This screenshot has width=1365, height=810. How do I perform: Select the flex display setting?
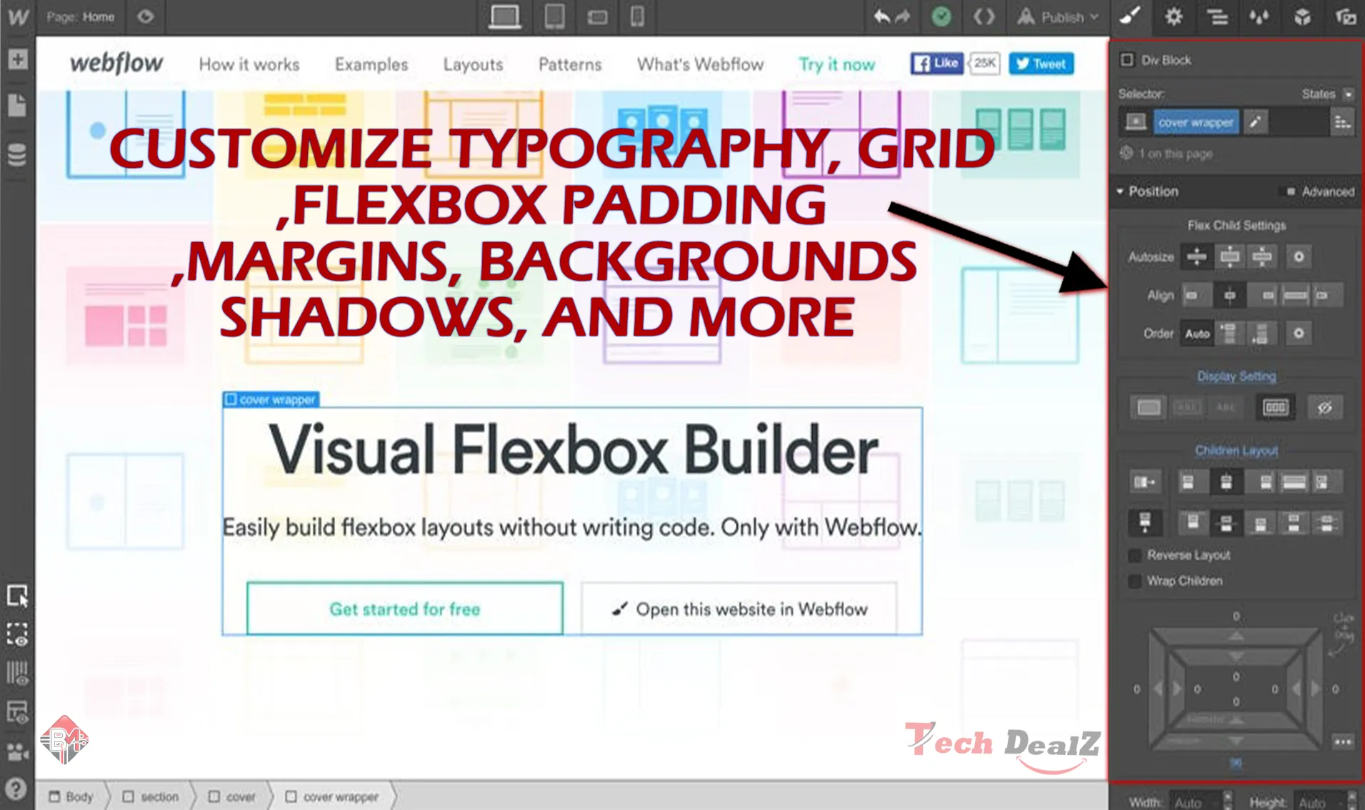pyautogui.click(x=1275, y=407)
